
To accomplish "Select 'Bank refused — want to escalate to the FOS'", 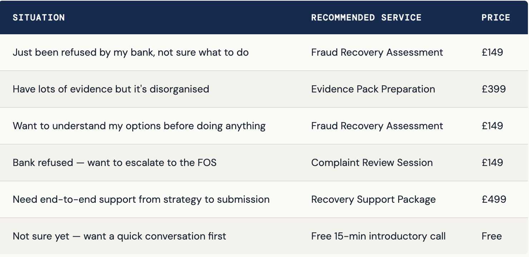I will pyautogui.click(x=115, y=163).
